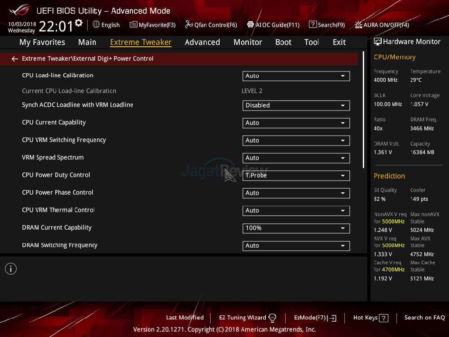Open Qfan Control(F6) fan icon
This screenshot has height=337, width=449.
point(189,25)
